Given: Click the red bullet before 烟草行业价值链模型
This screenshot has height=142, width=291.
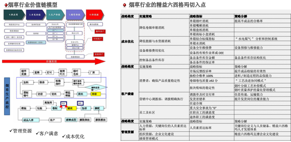Looking at the screenshot, I should pyautogui.click(x=6, y=5).
